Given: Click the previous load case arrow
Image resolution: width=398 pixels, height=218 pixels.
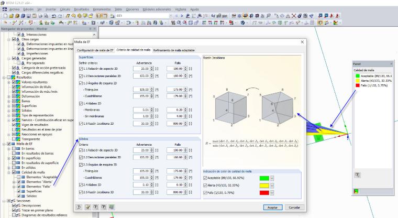Looking at the screenshot, I should 176,16.
